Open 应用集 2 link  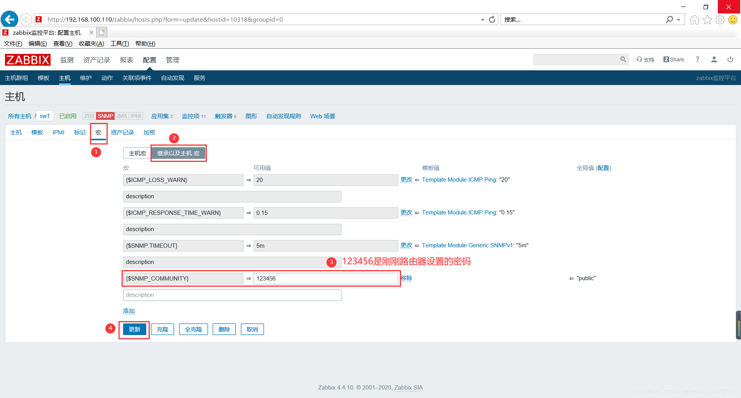pyautogui.click(x=162, y=116)
